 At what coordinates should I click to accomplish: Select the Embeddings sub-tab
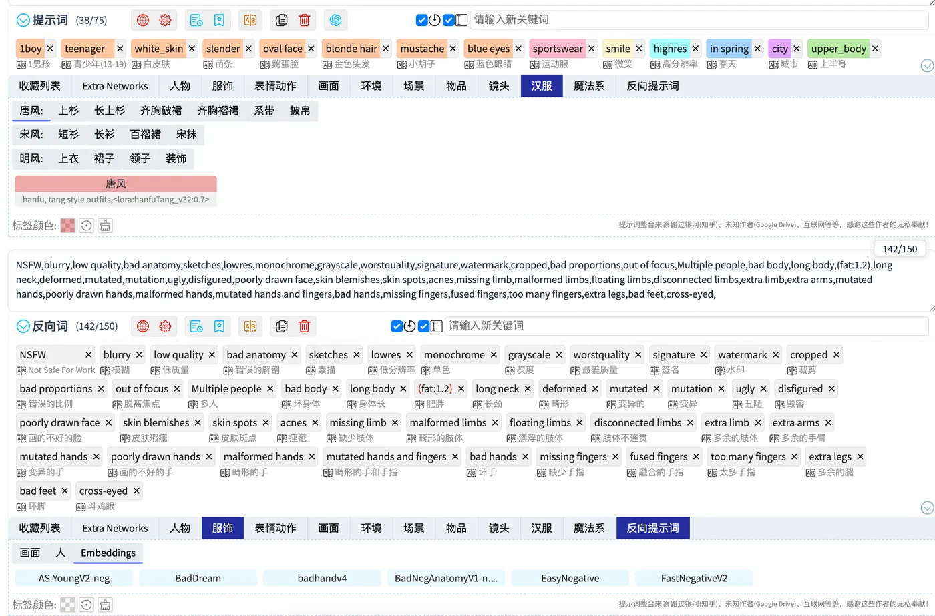point(108,553)
